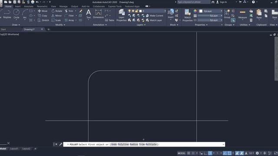
Task: Click the Group tool
Action: [227, 14]
